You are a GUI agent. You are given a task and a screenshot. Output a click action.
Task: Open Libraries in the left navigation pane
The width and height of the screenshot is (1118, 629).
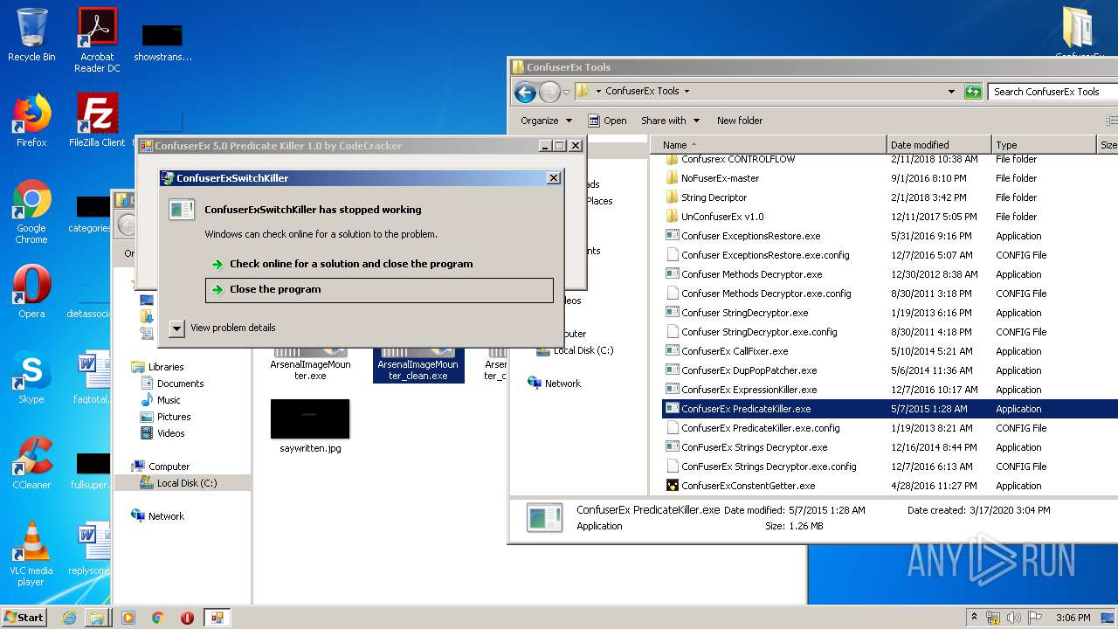pyautogui.click(x=157, y=367)
